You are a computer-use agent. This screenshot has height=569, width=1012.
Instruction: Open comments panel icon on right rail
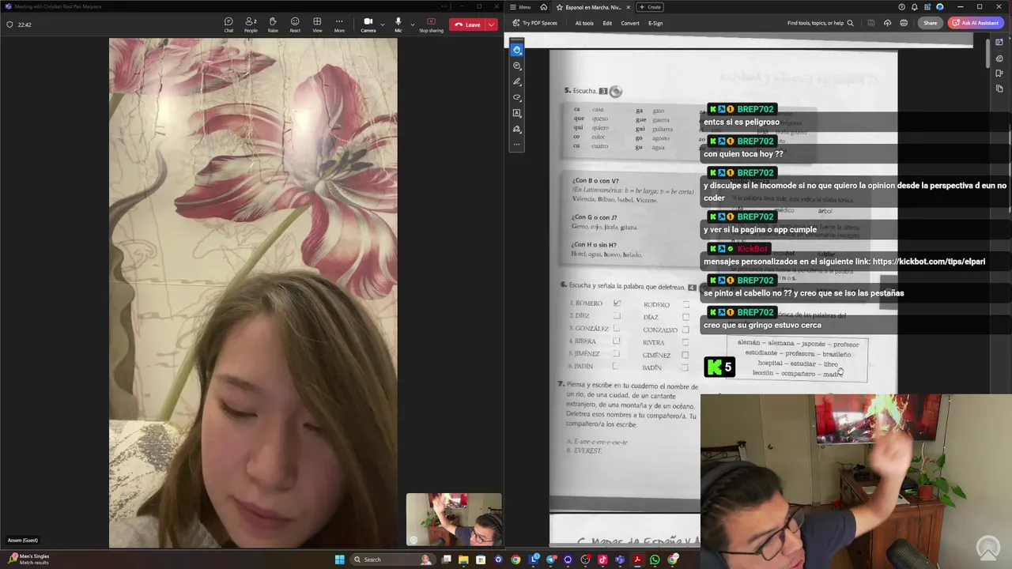click(x=999, y=58)
